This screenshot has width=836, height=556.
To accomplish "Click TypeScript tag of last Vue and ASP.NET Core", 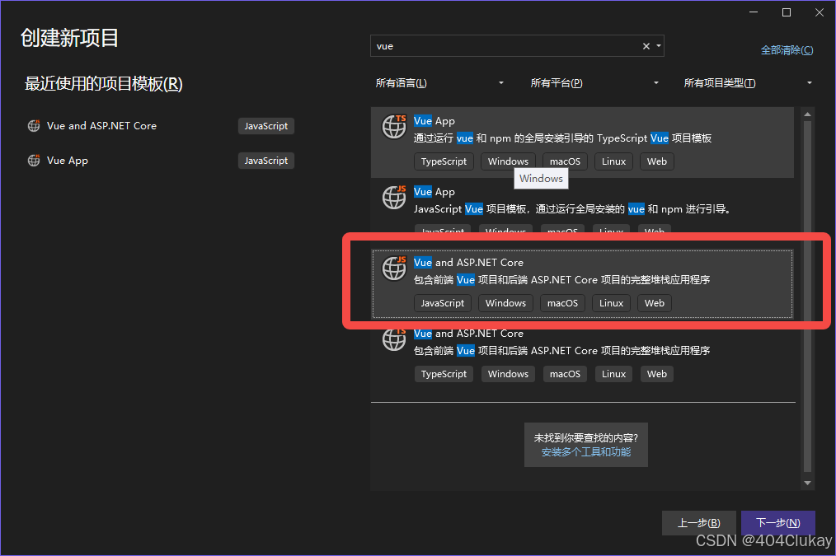I will point(444,374).
